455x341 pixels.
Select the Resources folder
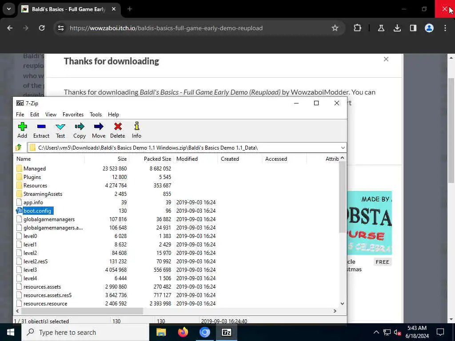coord(32,185)
